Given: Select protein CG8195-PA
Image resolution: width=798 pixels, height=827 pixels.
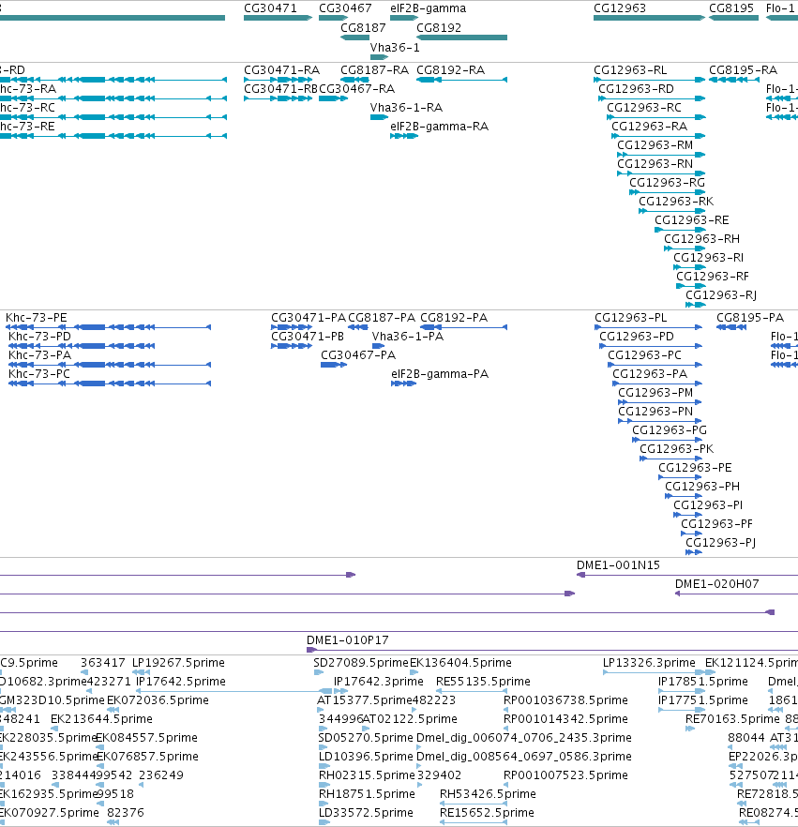Looking at the screenshot, I should tap(731, 327).
